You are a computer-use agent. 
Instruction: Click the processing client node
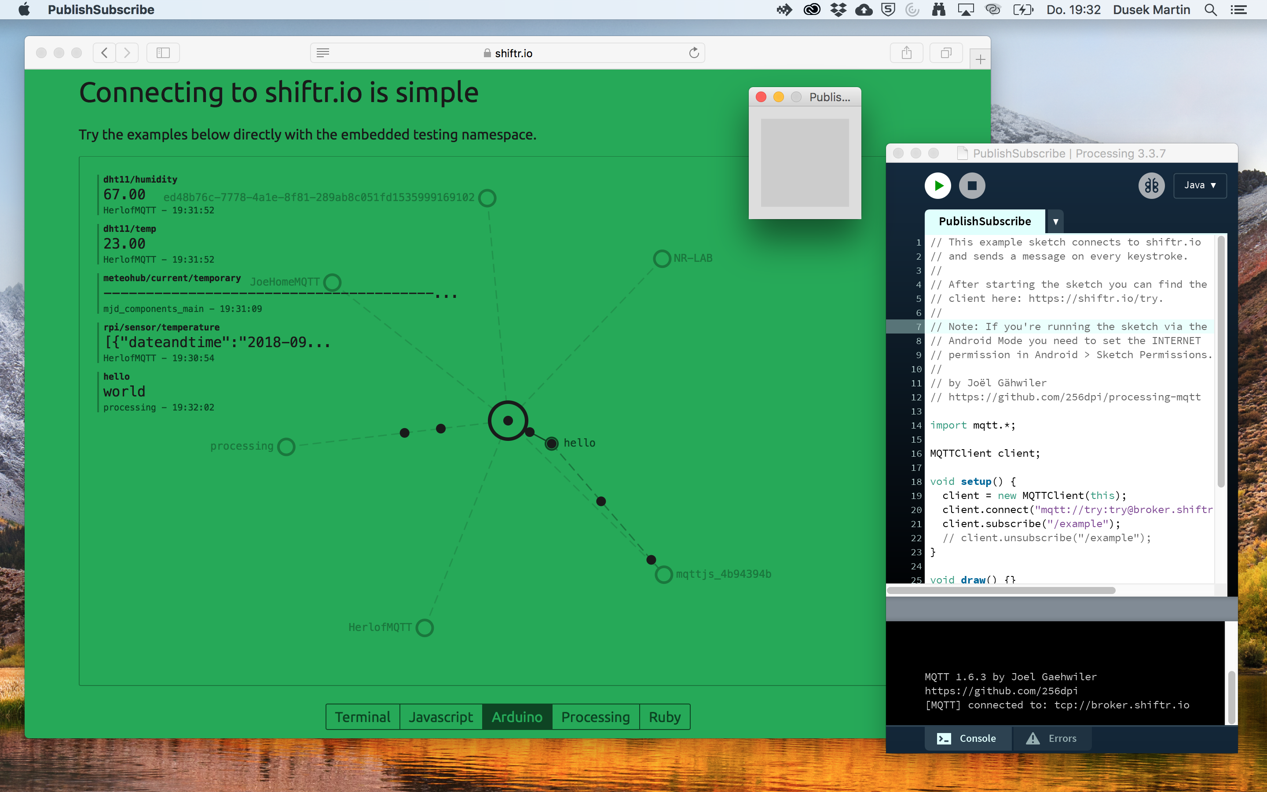(x=286, y=447)
